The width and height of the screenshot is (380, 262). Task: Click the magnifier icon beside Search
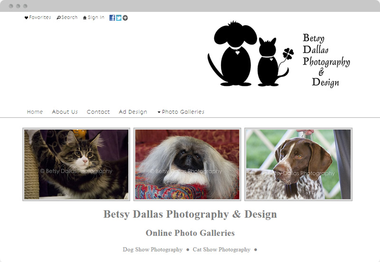58,18
